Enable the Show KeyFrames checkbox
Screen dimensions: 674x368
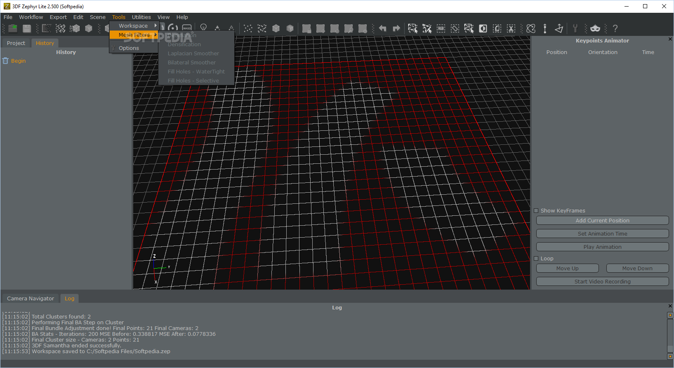pos(536,211)
